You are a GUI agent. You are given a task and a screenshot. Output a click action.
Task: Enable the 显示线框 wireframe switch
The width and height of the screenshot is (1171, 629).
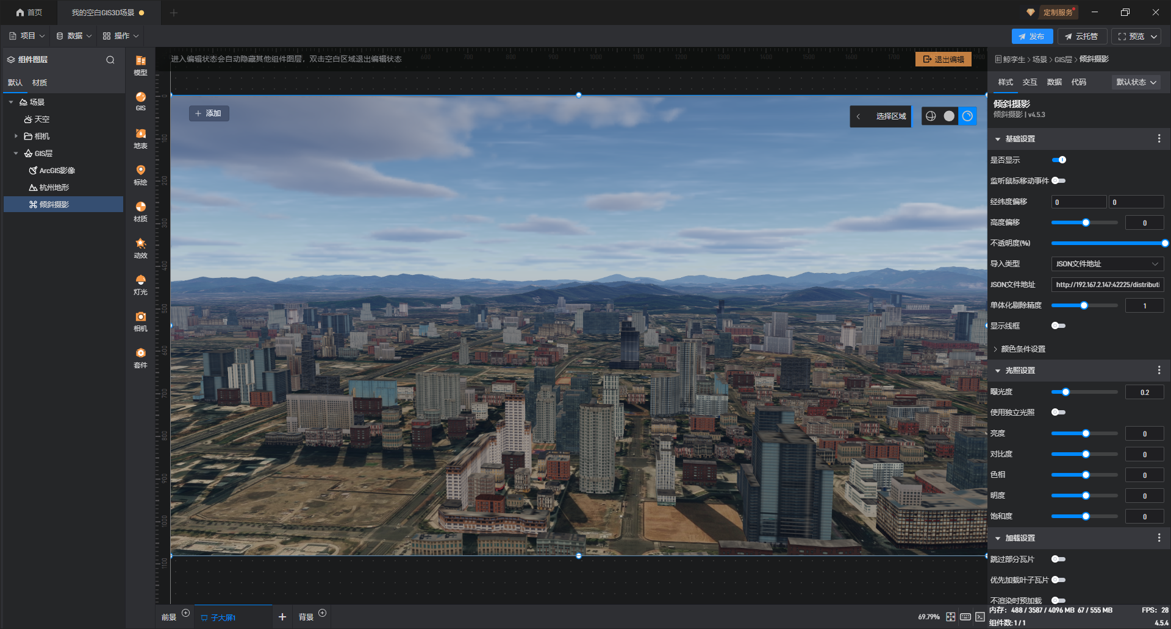(x=1058, y=325)
